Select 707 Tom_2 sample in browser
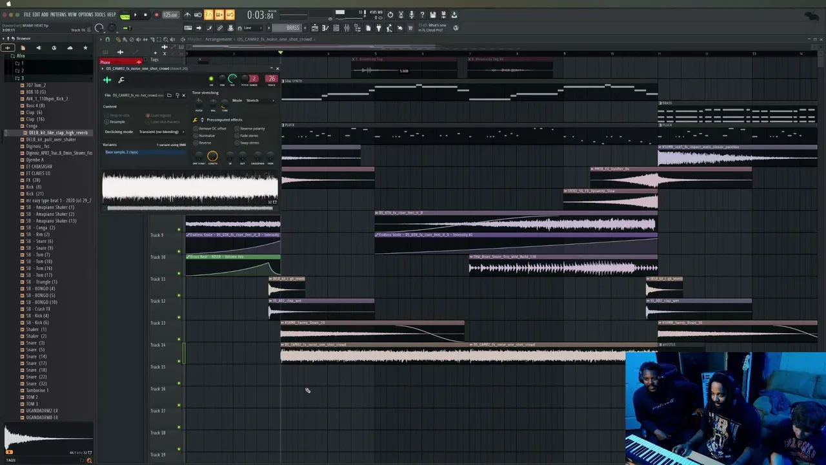 (x=35, y=85)
